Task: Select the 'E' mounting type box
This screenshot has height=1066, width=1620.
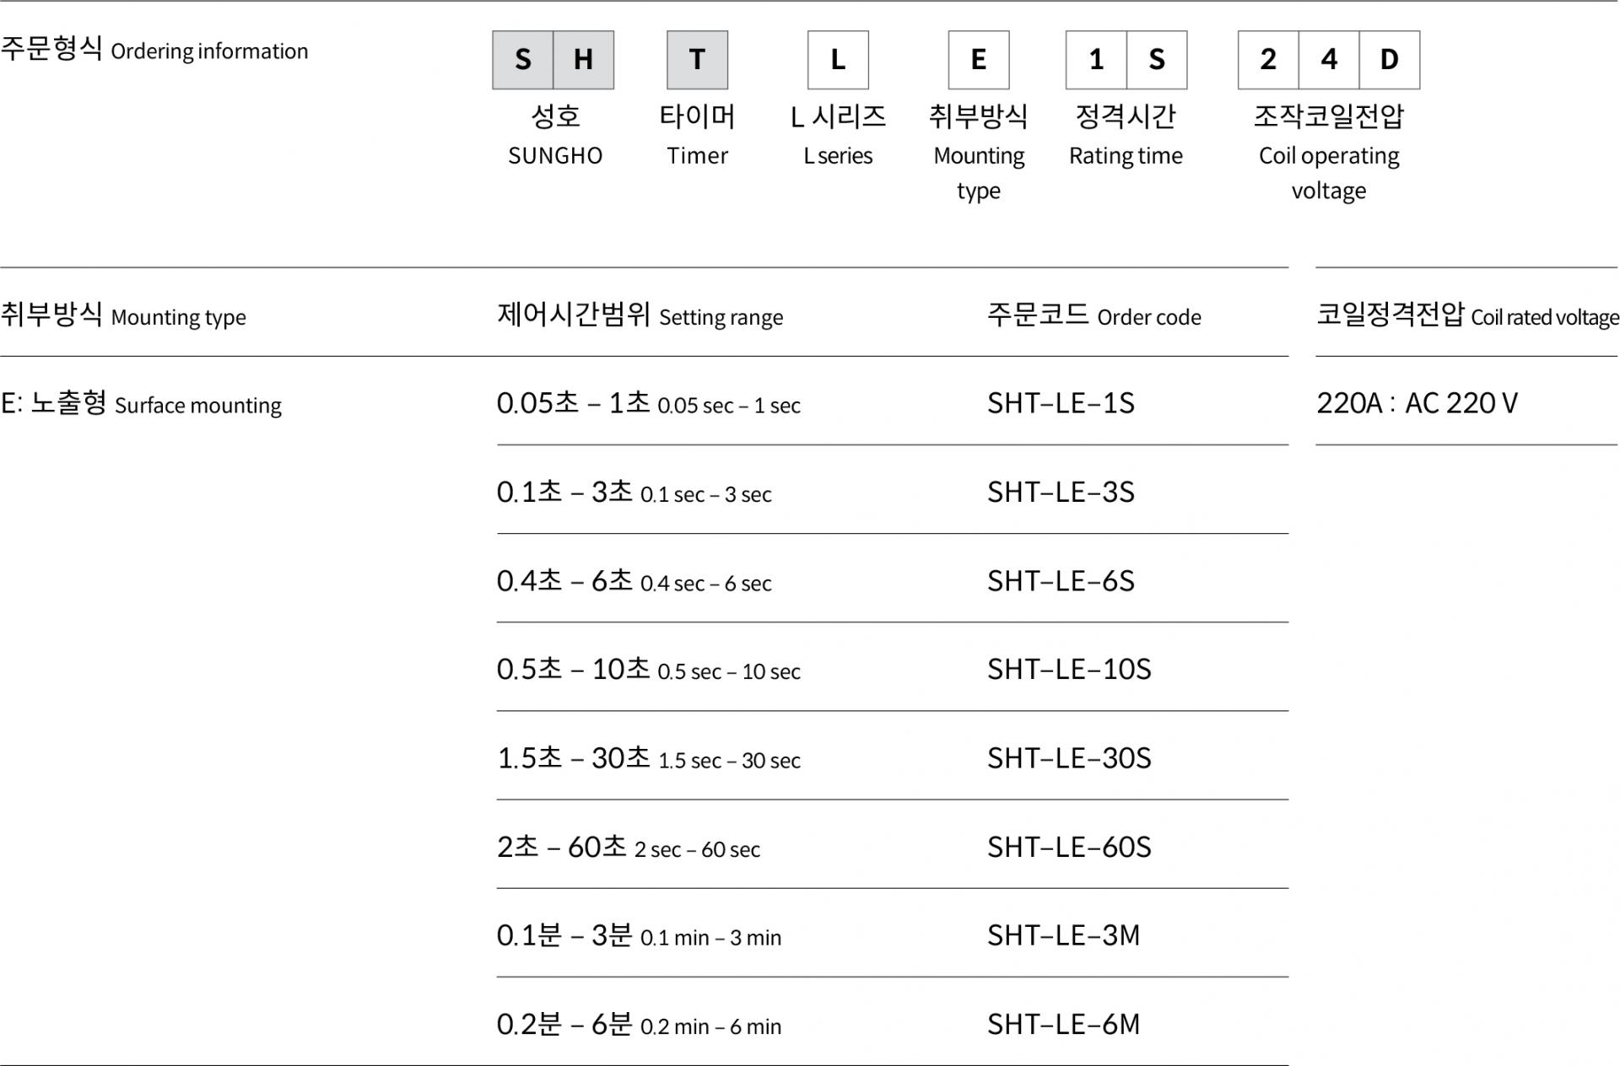Action: (x=979, y=60)
